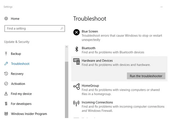This screenshot has height=120, width=169.
Task: Click the Troubleshoot page heading
Action: [90, 19]
